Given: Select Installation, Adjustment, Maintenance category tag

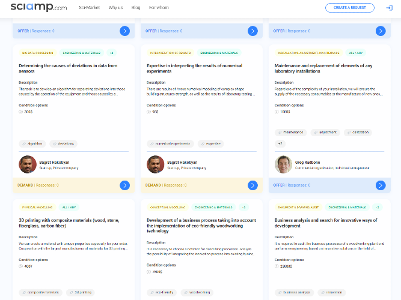Looking at the screenshot, I should [308, 53].
